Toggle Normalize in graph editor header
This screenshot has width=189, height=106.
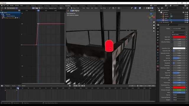pyautogui.click(x=11, y=8)
